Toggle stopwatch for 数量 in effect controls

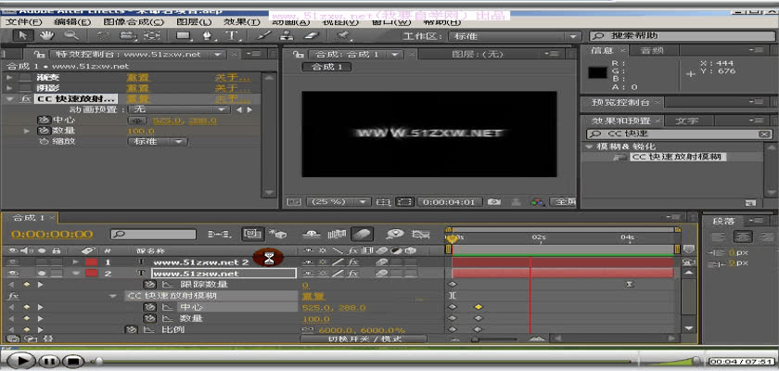click(x=45, y=131)
